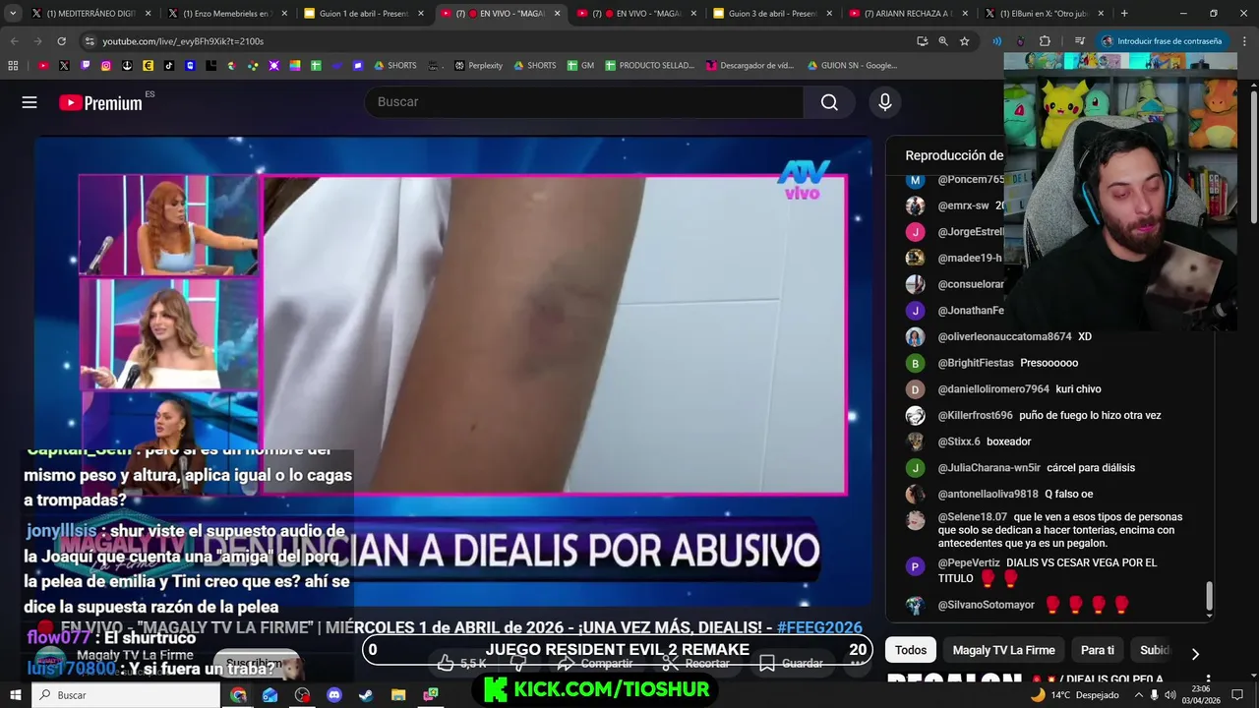Viewport: 1259px width, 708px height.
Task: Bookmark this page with the star icon
Action: tap(964, 41)
